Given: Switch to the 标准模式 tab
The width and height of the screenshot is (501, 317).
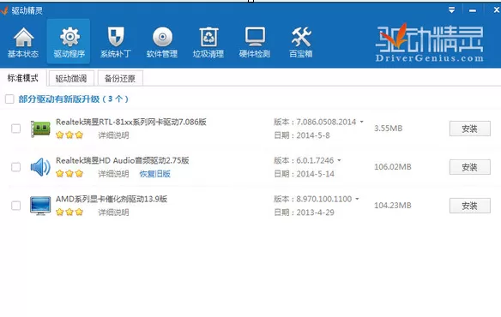Looking at the screenshot, I should (x=23, y=78).
